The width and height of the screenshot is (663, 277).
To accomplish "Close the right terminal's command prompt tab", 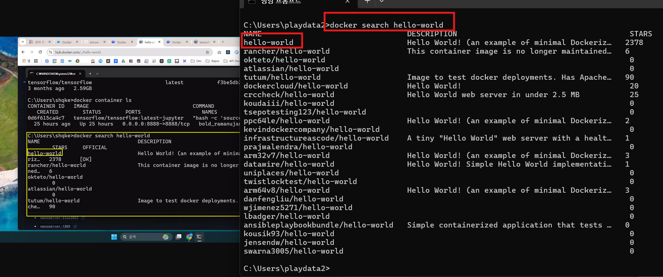I will [x=347, y=2].
